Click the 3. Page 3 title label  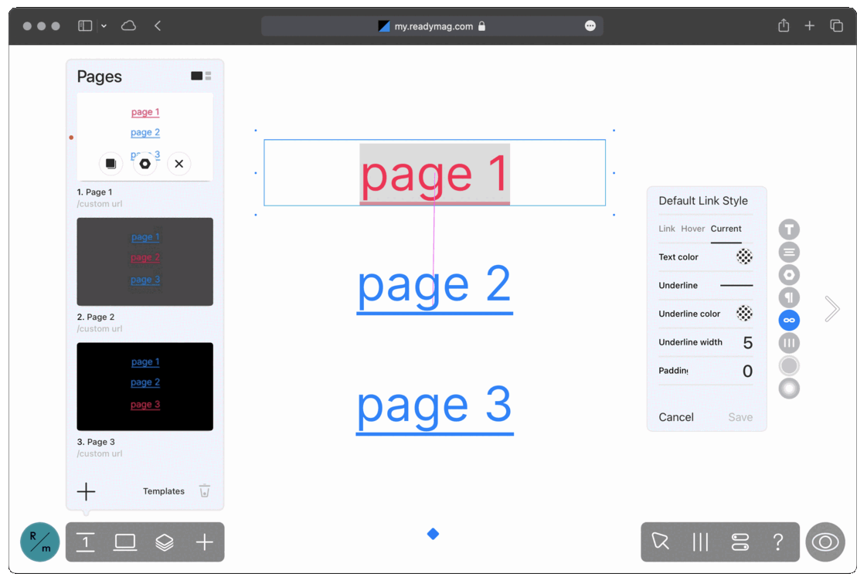coord(97,442)
